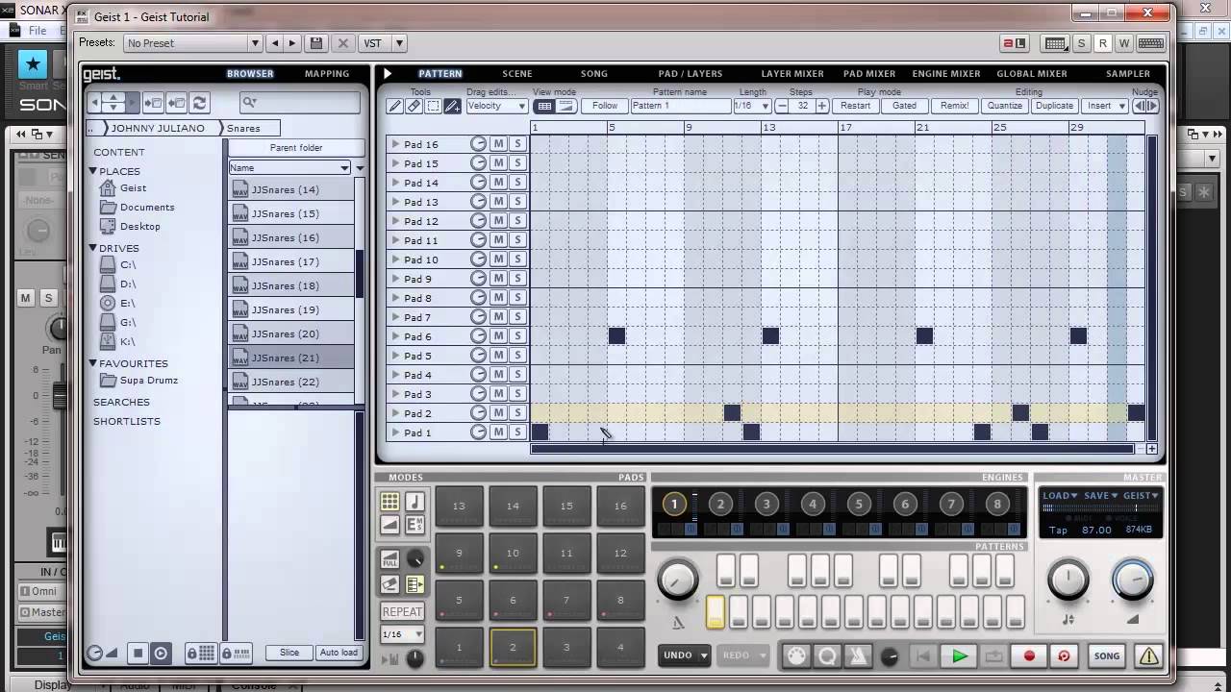
Task: Switch to grid view mode
Action: (544, 106)
